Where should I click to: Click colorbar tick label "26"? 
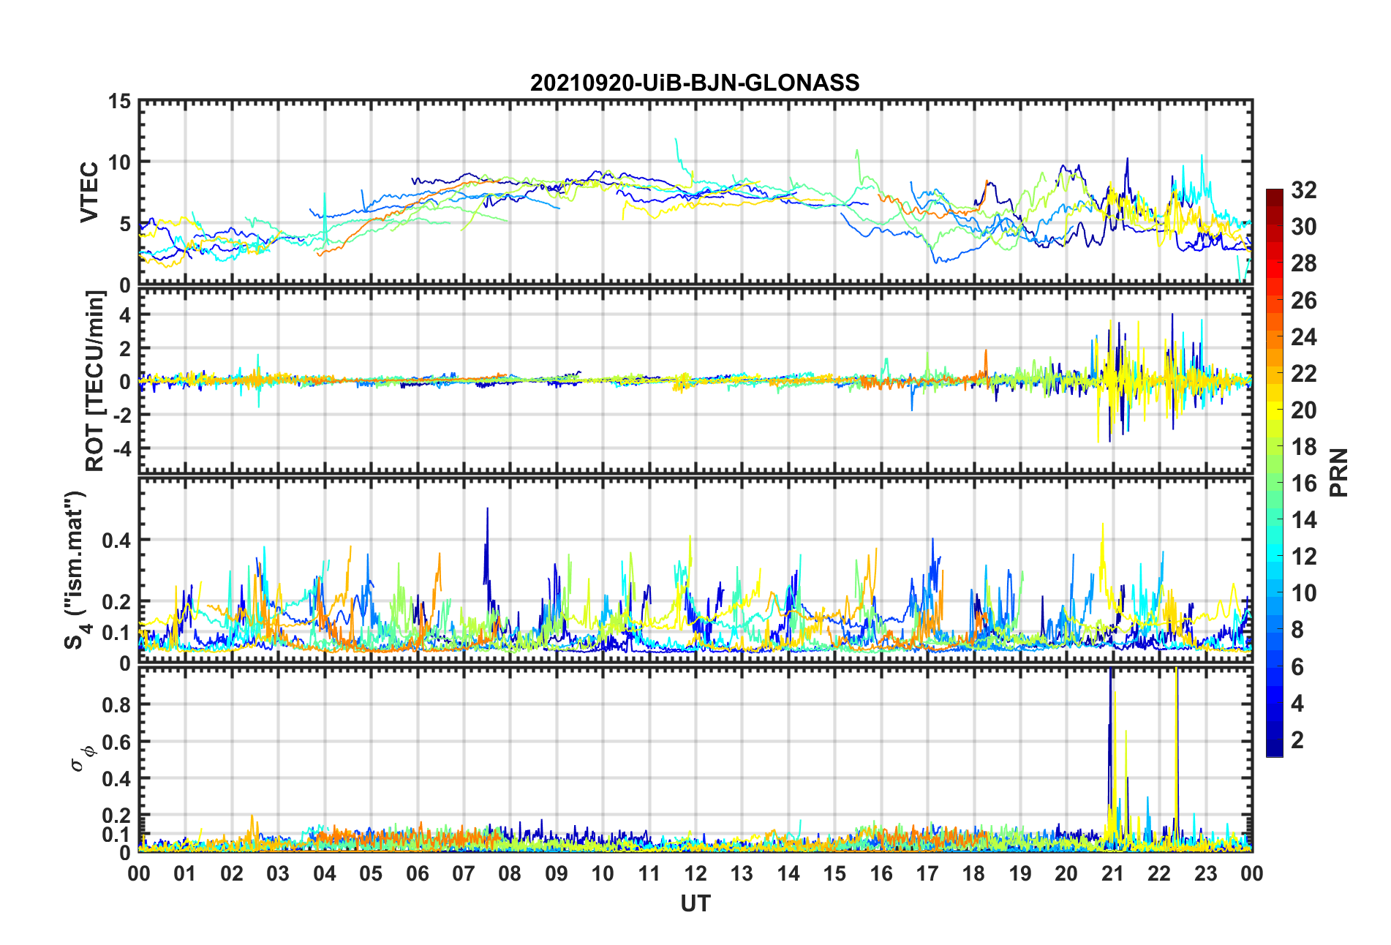(x=1304, y=300)
